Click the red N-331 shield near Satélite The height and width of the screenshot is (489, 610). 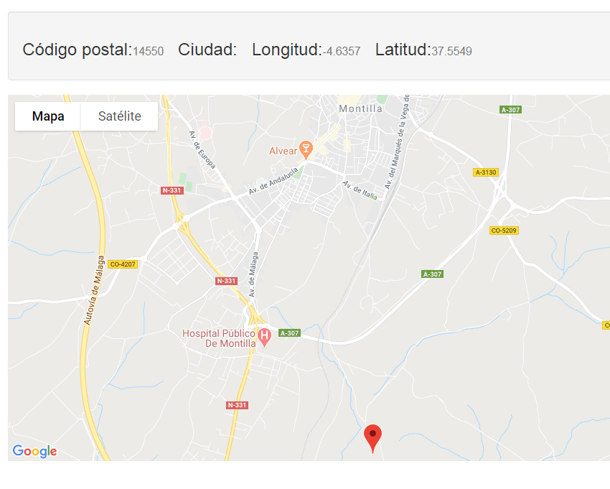point(172,190)
